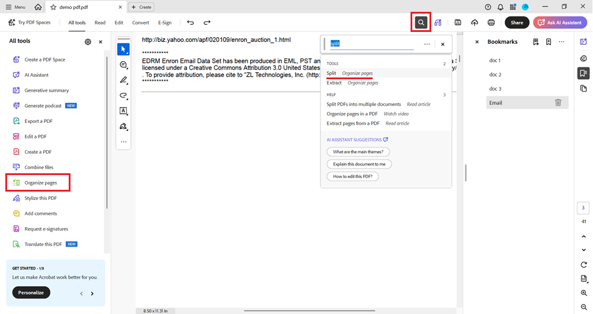Screen dimensions: 593x314
Task: Open the search tool magnifier icon
Action: (421, 22)
